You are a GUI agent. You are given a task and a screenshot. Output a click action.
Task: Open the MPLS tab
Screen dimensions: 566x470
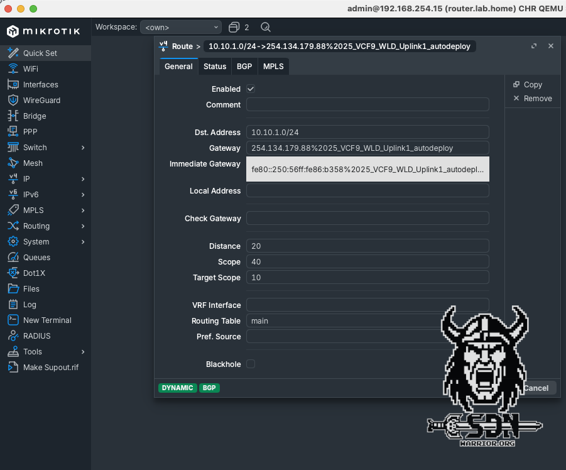(273, 66)
